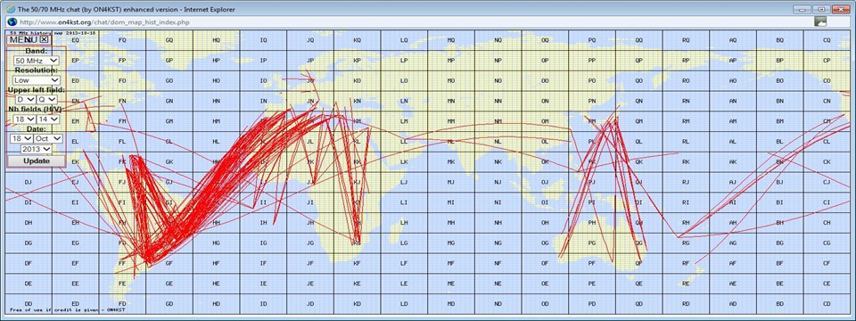Click the Update button
Viewport: 856px width, 321px height.
(36, 161)
